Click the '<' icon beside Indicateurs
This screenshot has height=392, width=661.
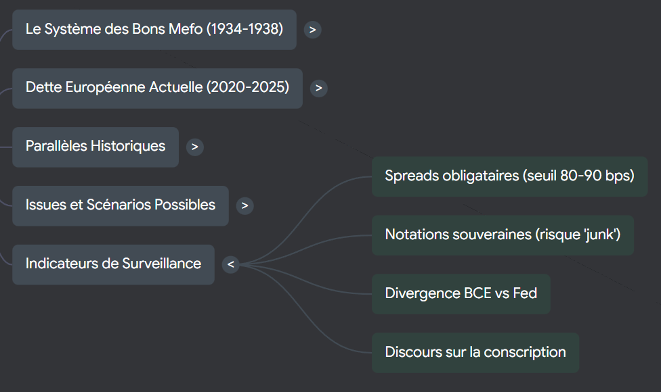[231, 264]
